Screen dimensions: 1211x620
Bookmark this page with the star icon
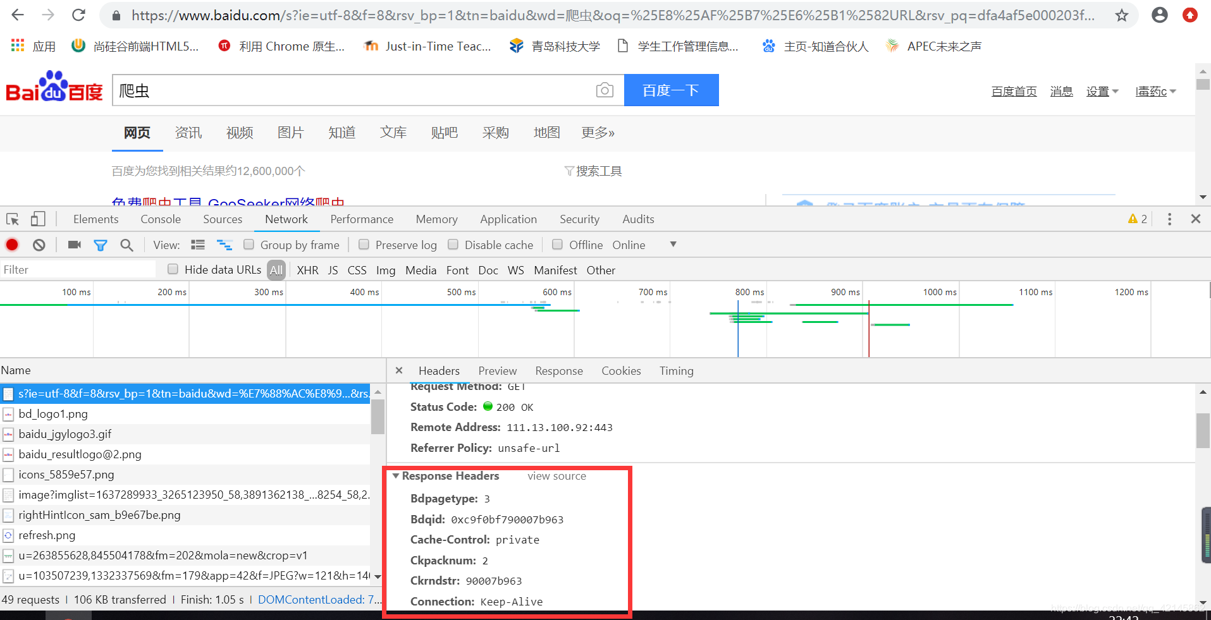(x=1122, y=15)
